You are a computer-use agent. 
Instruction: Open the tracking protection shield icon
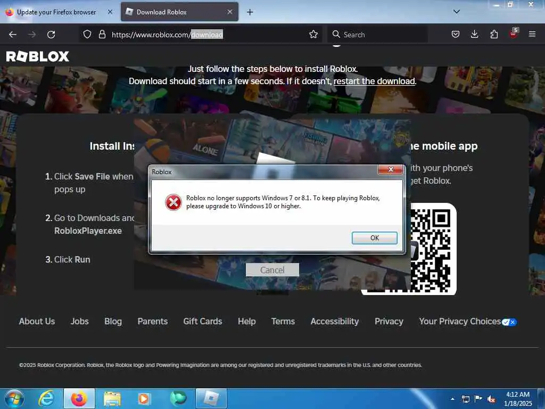click(x=87, y=34)
